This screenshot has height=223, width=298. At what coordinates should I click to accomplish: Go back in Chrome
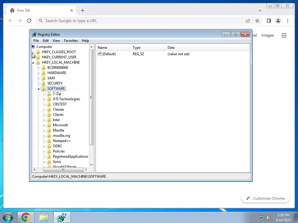click(10, 21)
